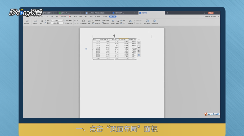The image size is (244, 136).
Task: Click the paste options icon left of picture
Action: 86,49
